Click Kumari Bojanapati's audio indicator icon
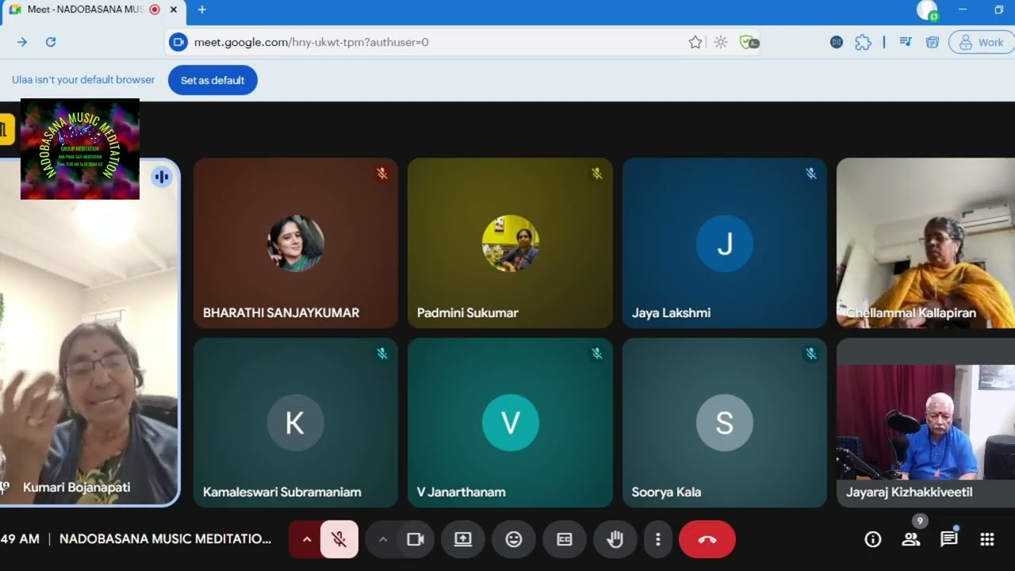 162,177
